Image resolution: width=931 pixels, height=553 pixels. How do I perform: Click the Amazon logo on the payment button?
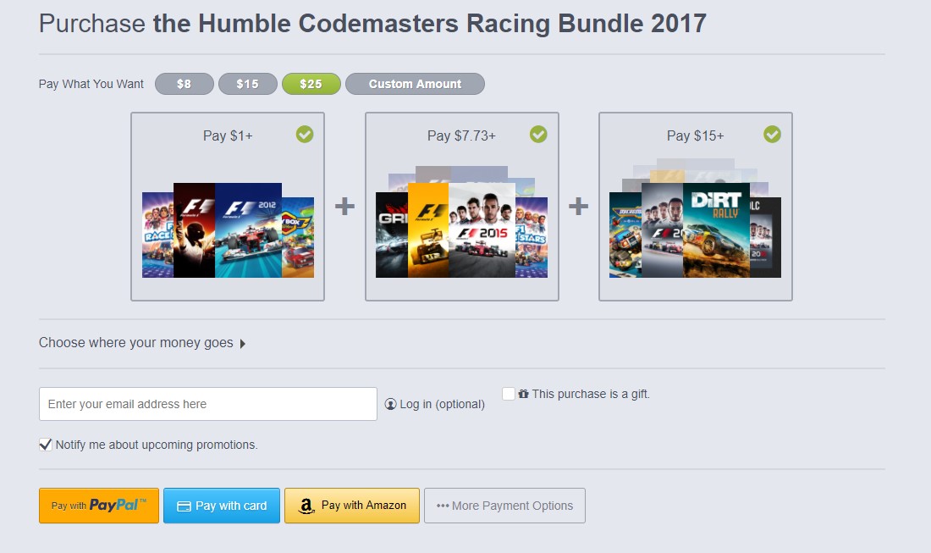306,506
